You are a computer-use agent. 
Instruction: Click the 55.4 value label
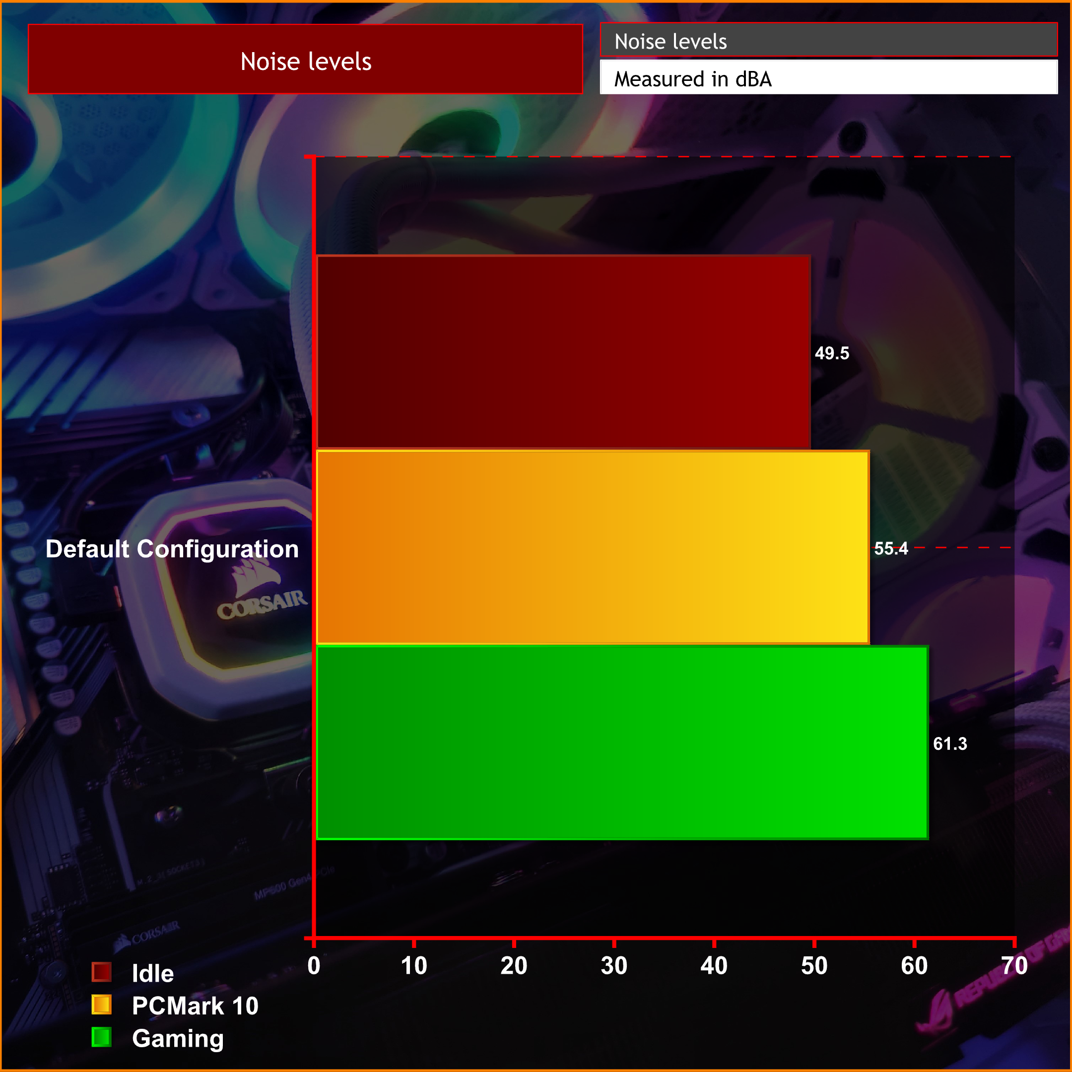(890, 549)
